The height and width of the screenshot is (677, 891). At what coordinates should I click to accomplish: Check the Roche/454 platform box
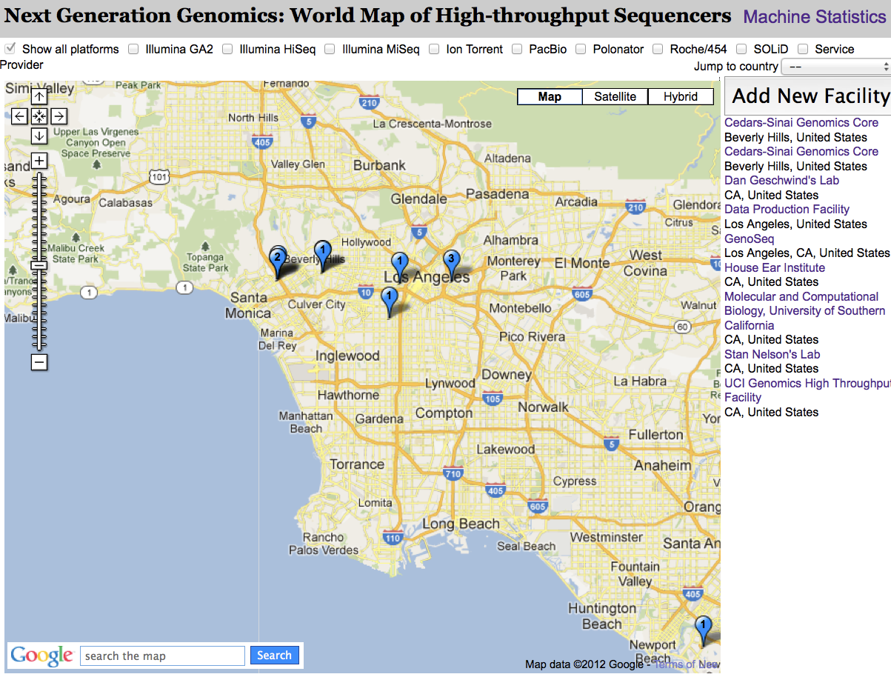click(x=658, y=49)
